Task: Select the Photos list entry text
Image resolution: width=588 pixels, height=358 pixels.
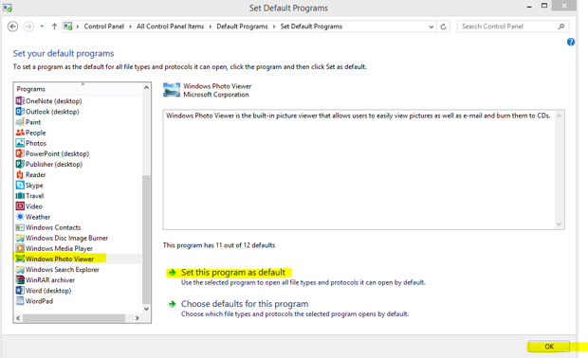Action: [36, 143]
